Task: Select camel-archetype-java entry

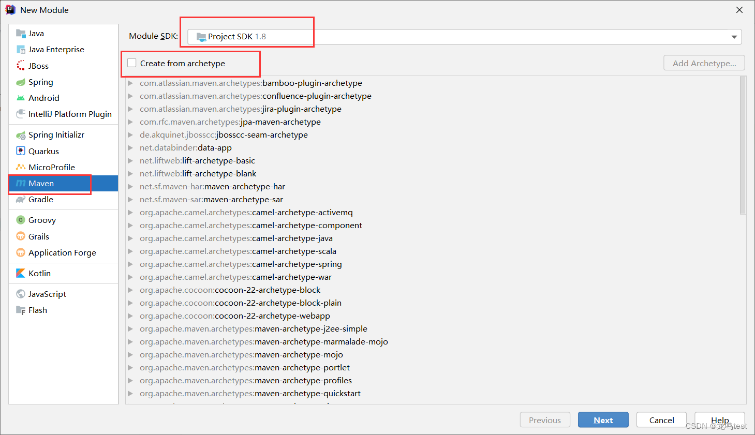Action: 236,238
